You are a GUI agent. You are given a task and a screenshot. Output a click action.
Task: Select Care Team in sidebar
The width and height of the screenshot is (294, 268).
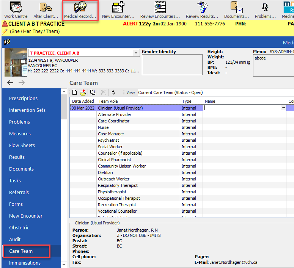21,251
